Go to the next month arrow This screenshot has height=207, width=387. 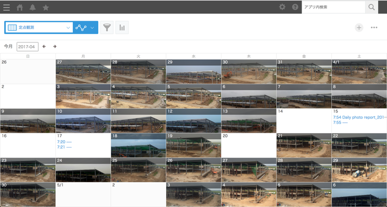[55, 46]
